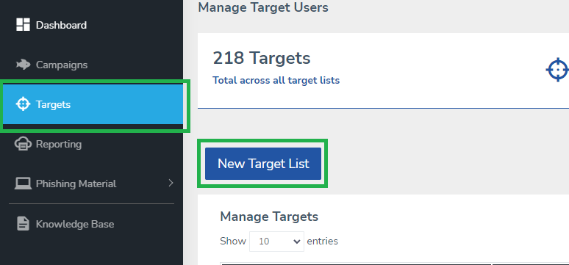
Task: Click the large blue crosshair icon in the targets card
Action: pos(557,70)
